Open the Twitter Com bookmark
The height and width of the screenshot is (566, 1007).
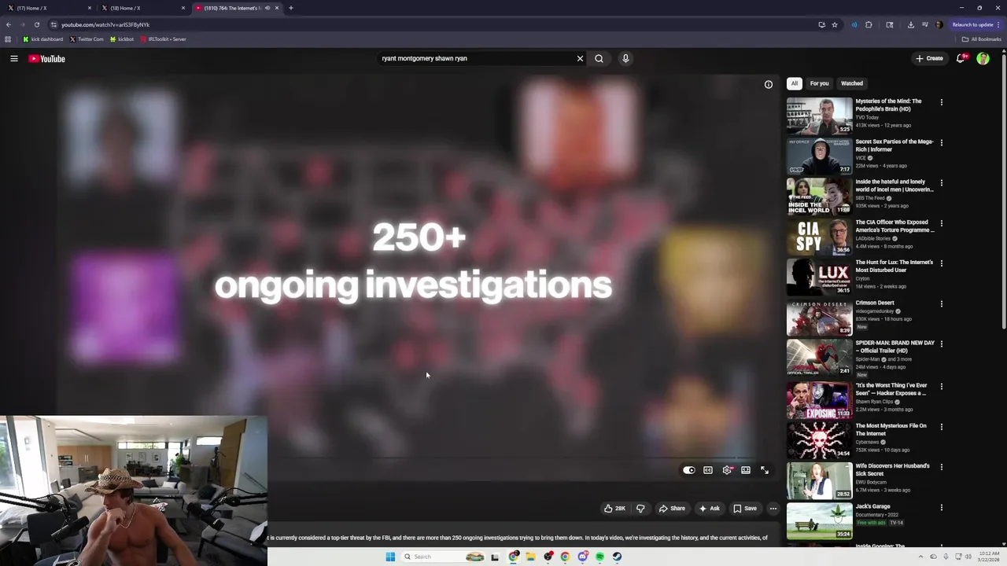(87, 39)
